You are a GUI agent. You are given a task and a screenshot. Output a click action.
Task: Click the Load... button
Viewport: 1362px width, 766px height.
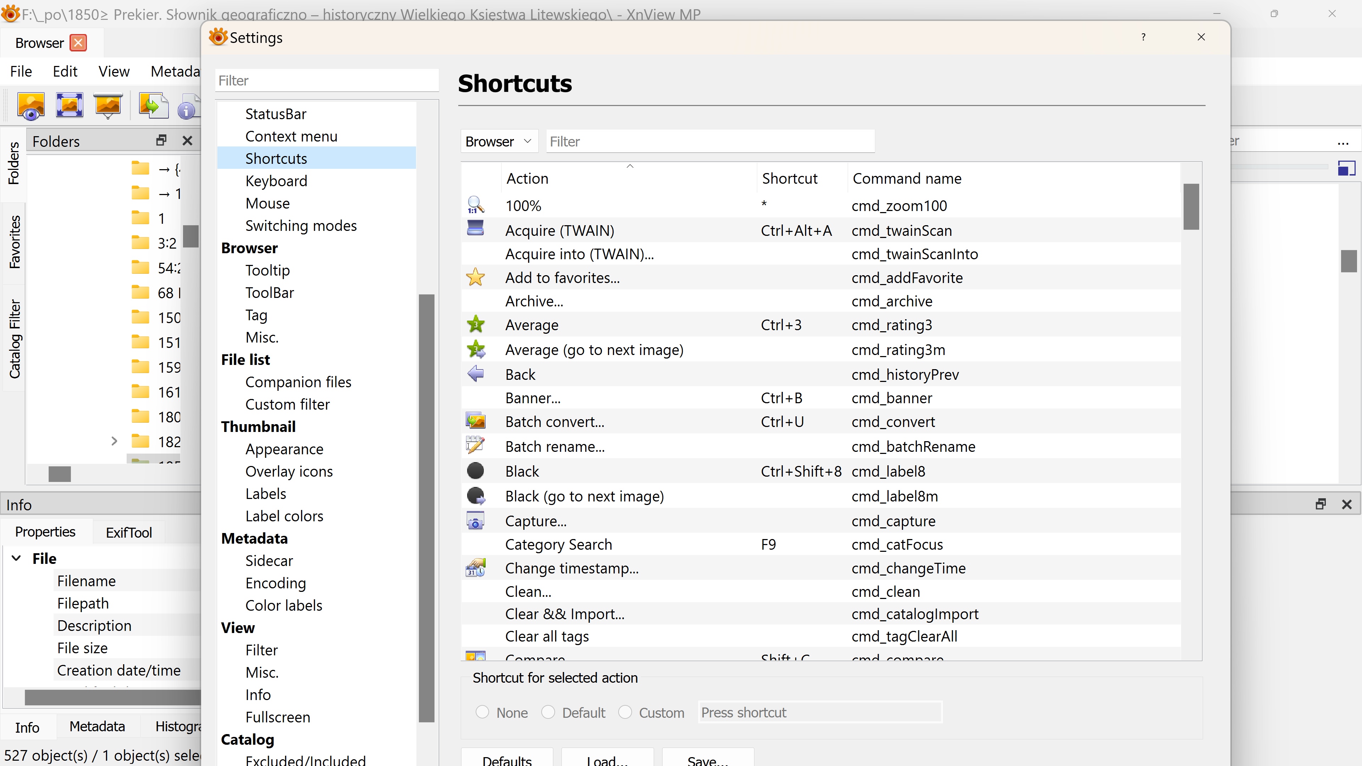click(608, 757)
